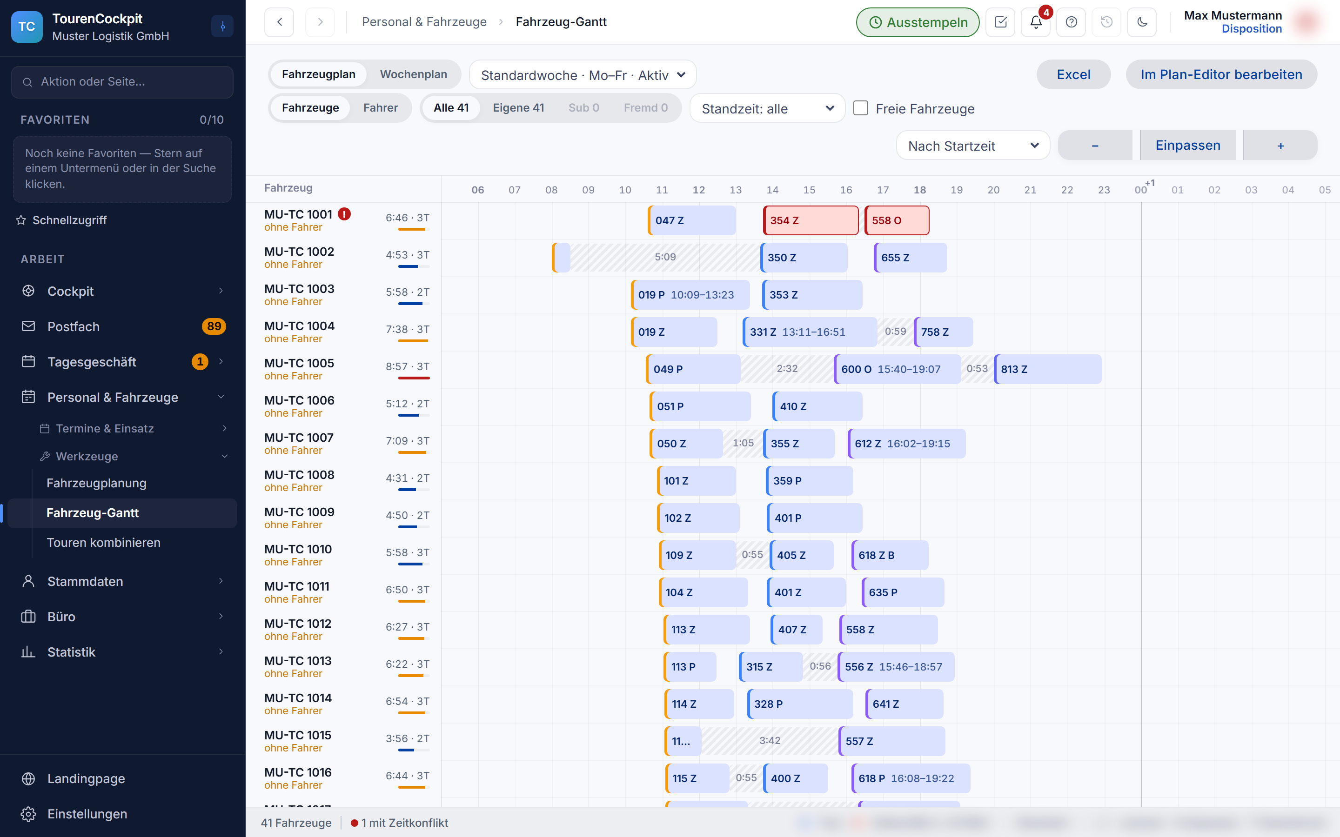The image size is (1340, 837).
Task: Select the Fahrzeugplan toggle
Action: pos(318,74)
